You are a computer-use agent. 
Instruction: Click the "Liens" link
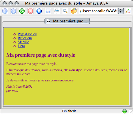[21, 46]
